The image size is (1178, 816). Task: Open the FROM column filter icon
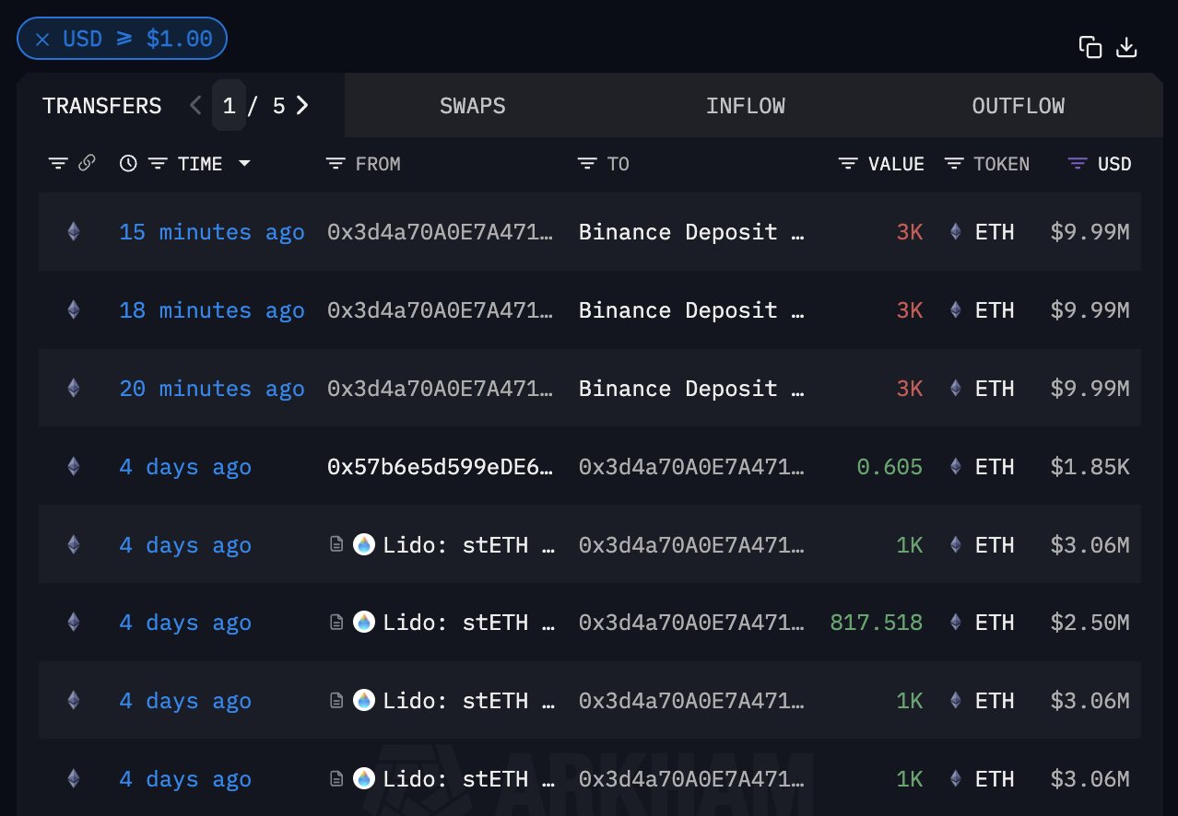336,164
